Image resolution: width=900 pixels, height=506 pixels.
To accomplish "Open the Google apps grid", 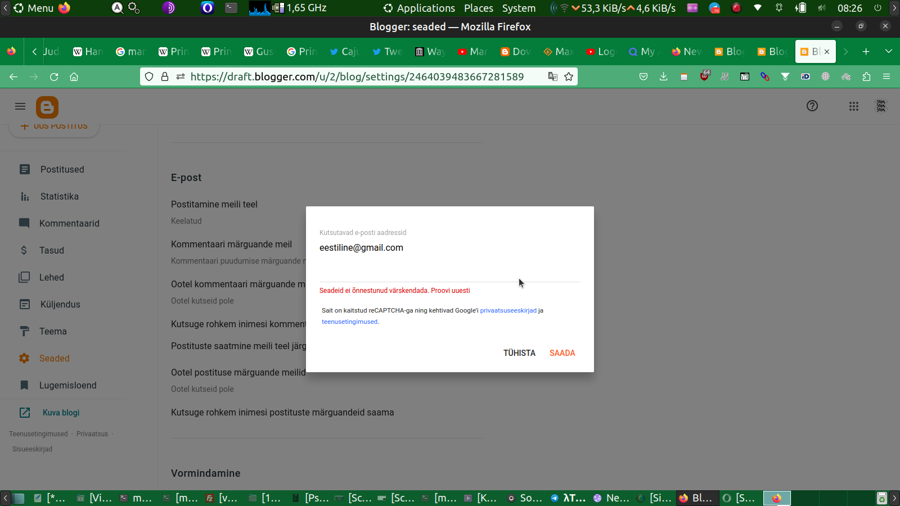I will (854, 106).
